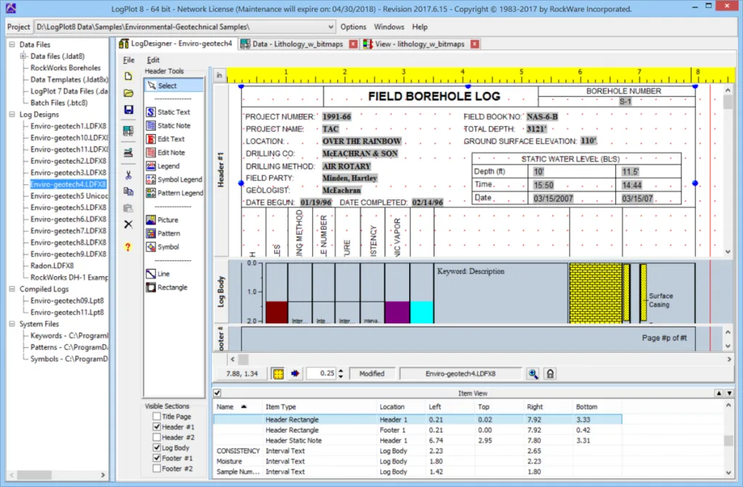
Task: Select the Symbol Legend tool
Action: coord(174,180)
